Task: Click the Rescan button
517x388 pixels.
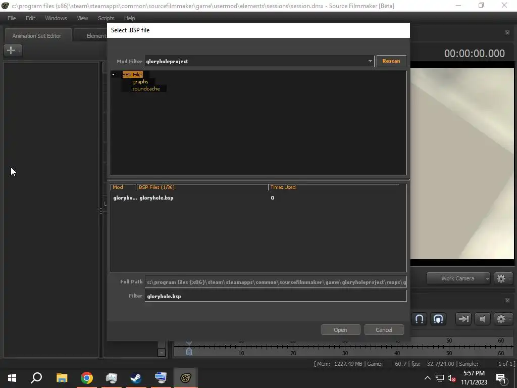Action: pyautogui.click(x=391, y=61)
